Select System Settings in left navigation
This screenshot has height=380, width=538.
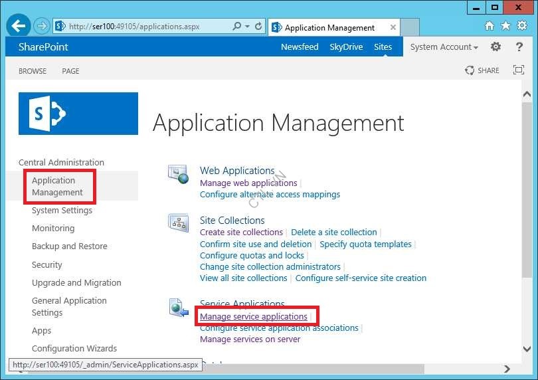62,211
